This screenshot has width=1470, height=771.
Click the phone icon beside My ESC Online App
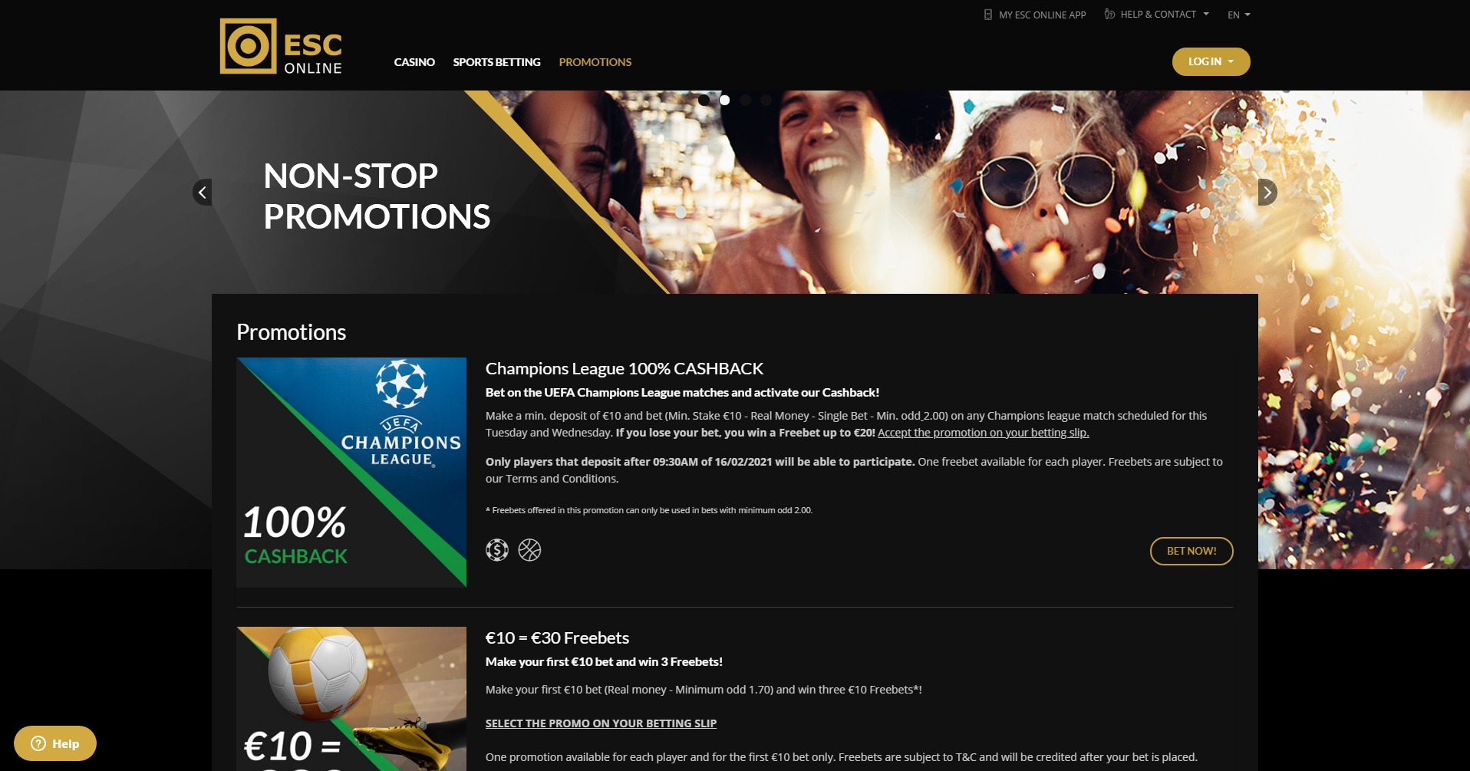[x=988, y=15]
